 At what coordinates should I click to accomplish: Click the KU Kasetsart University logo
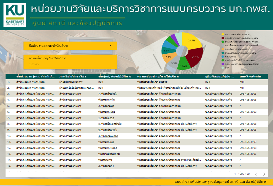click(x=15, y=15)
